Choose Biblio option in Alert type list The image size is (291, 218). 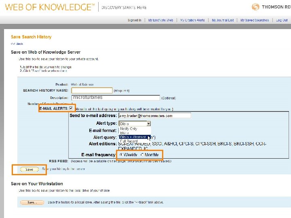124,133
